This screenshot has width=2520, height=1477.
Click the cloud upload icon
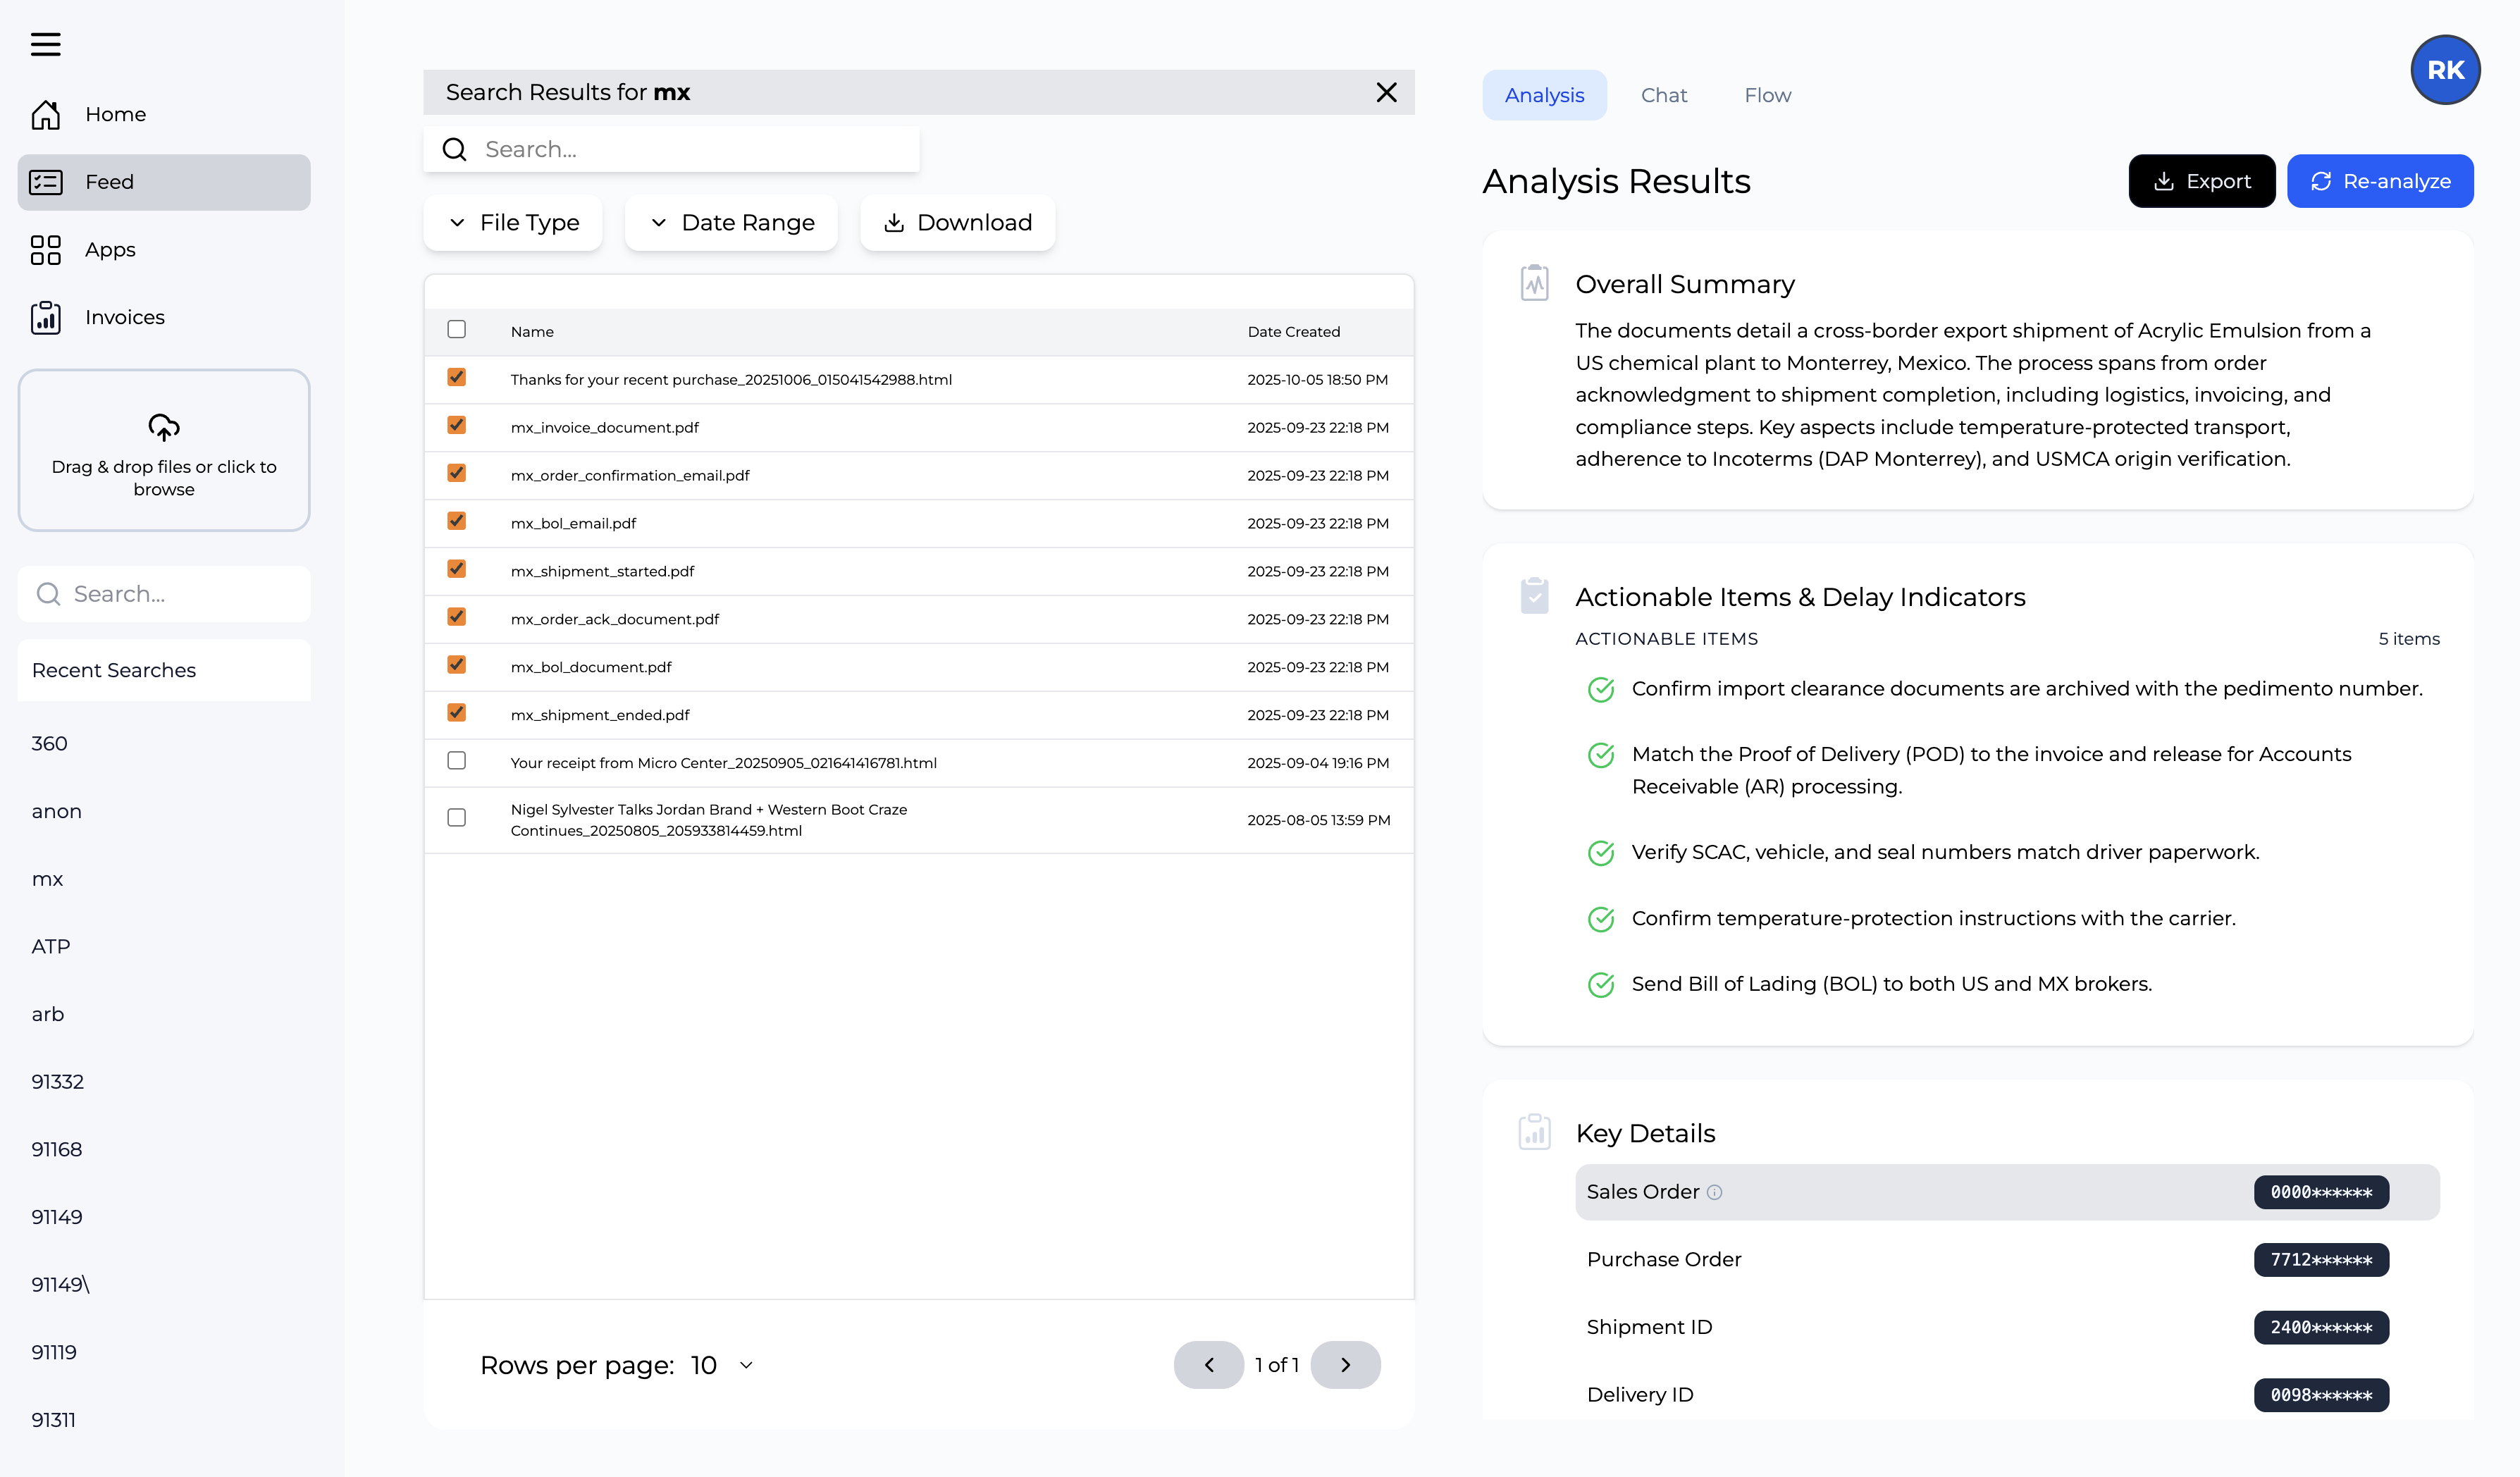164,428
